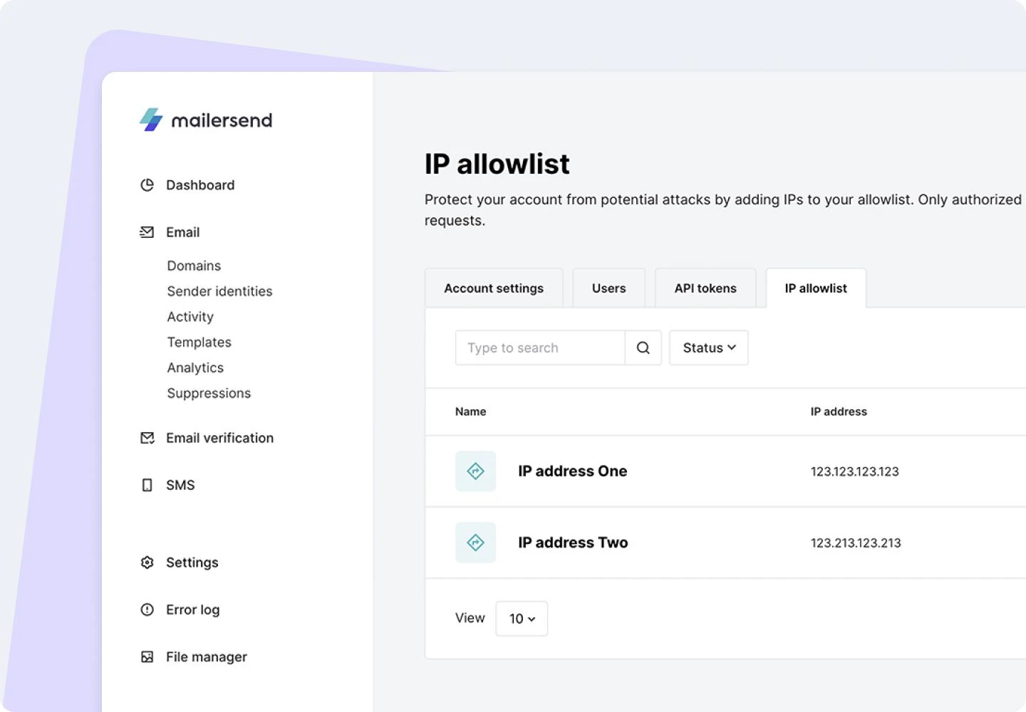Open the File manager label

pos(207,656)
